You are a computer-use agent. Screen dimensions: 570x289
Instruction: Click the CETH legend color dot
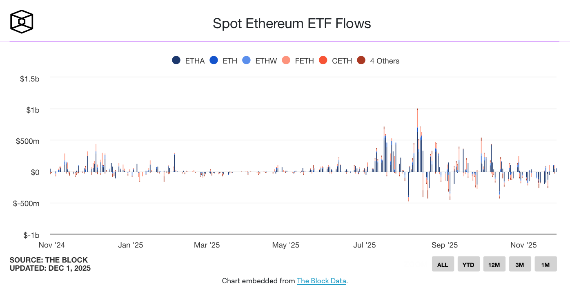323,61
